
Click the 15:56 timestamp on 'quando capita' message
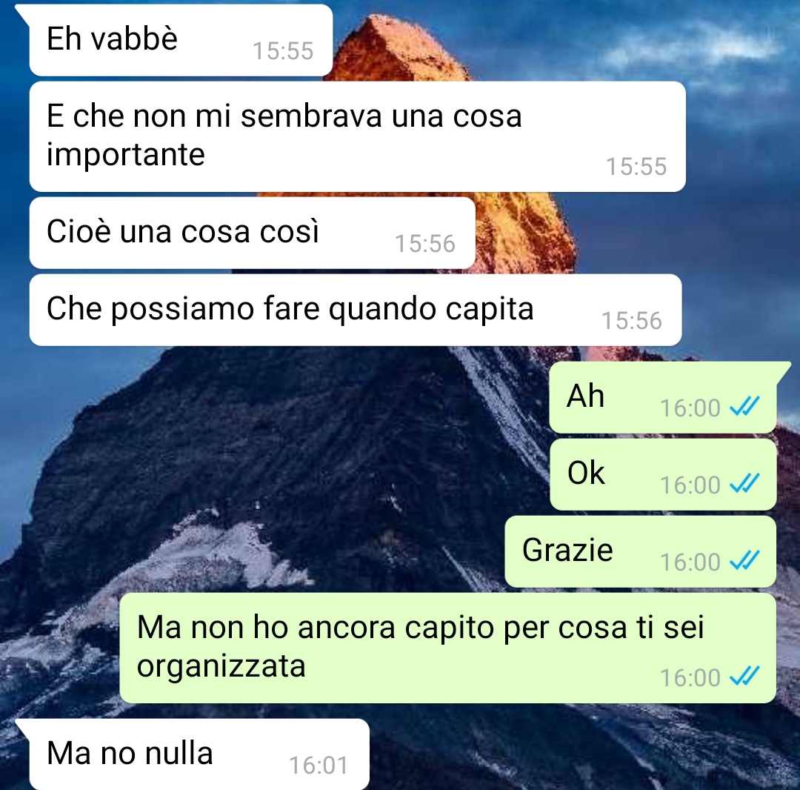632,320
